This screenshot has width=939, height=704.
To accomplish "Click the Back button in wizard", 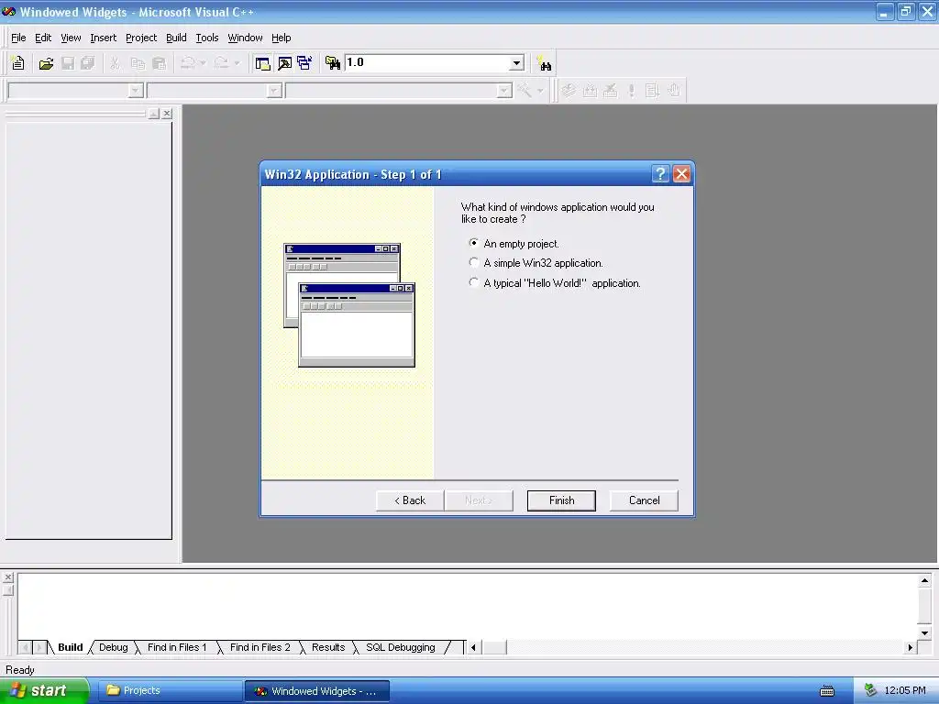I will click(x=410, y=500).
